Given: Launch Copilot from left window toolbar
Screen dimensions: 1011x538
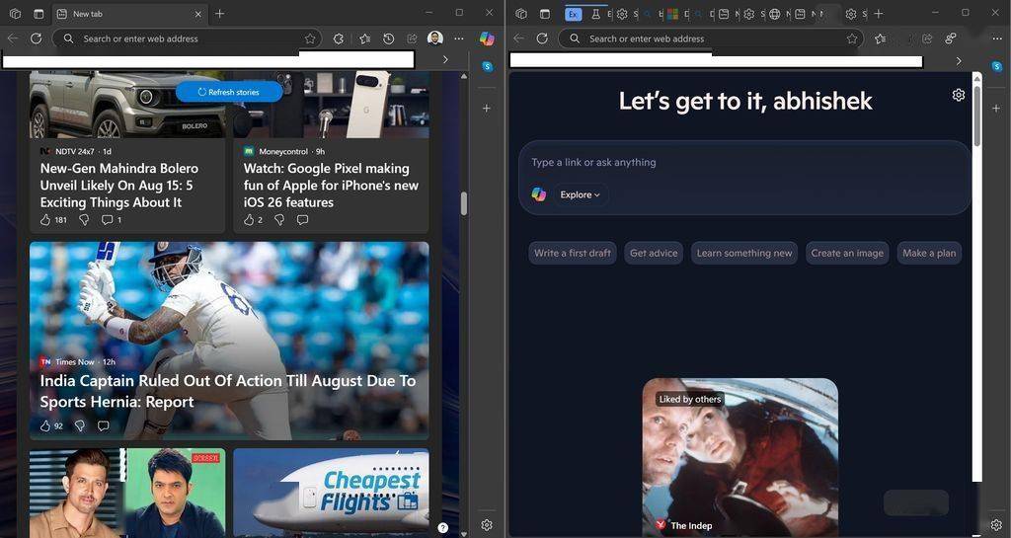Looking at the screenshot, I should click(487, 38).
